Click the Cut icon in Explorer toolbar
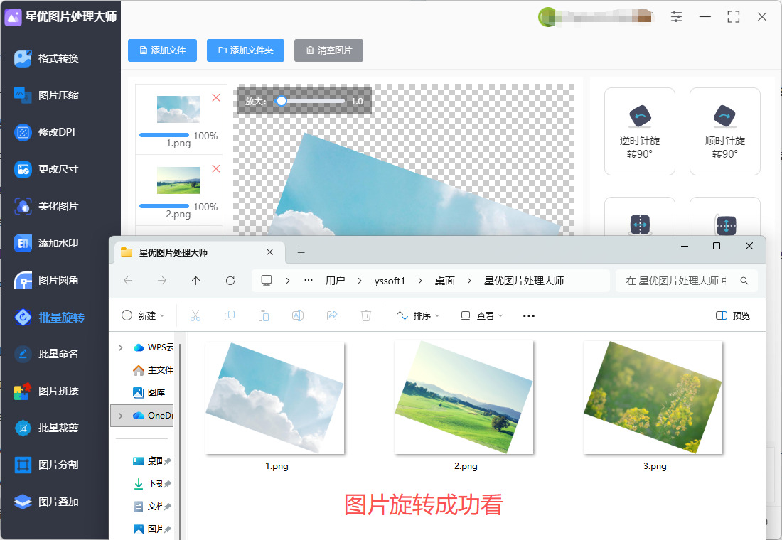This screenshot has width=782, height=540. (x=195, y=315)
